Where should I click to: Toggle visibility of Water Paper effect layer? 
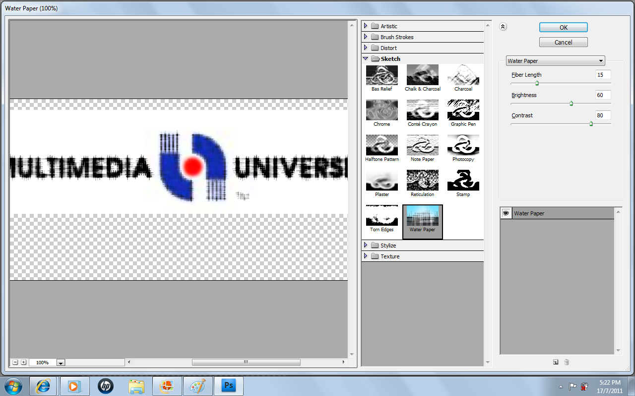(x=506, y=213)
